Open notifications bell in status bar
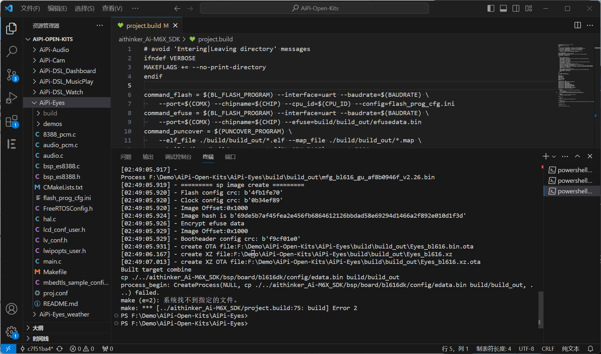The height and width of the screenshot is (354, 601). 590,349
